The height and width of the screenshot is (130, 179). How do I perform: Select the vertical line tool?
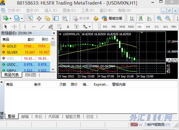tap(25, 27)
